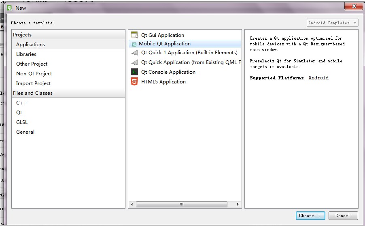365x226 pixels.
Task: Choose HTML5 Application template text
Action: click(x=163, y=82)
